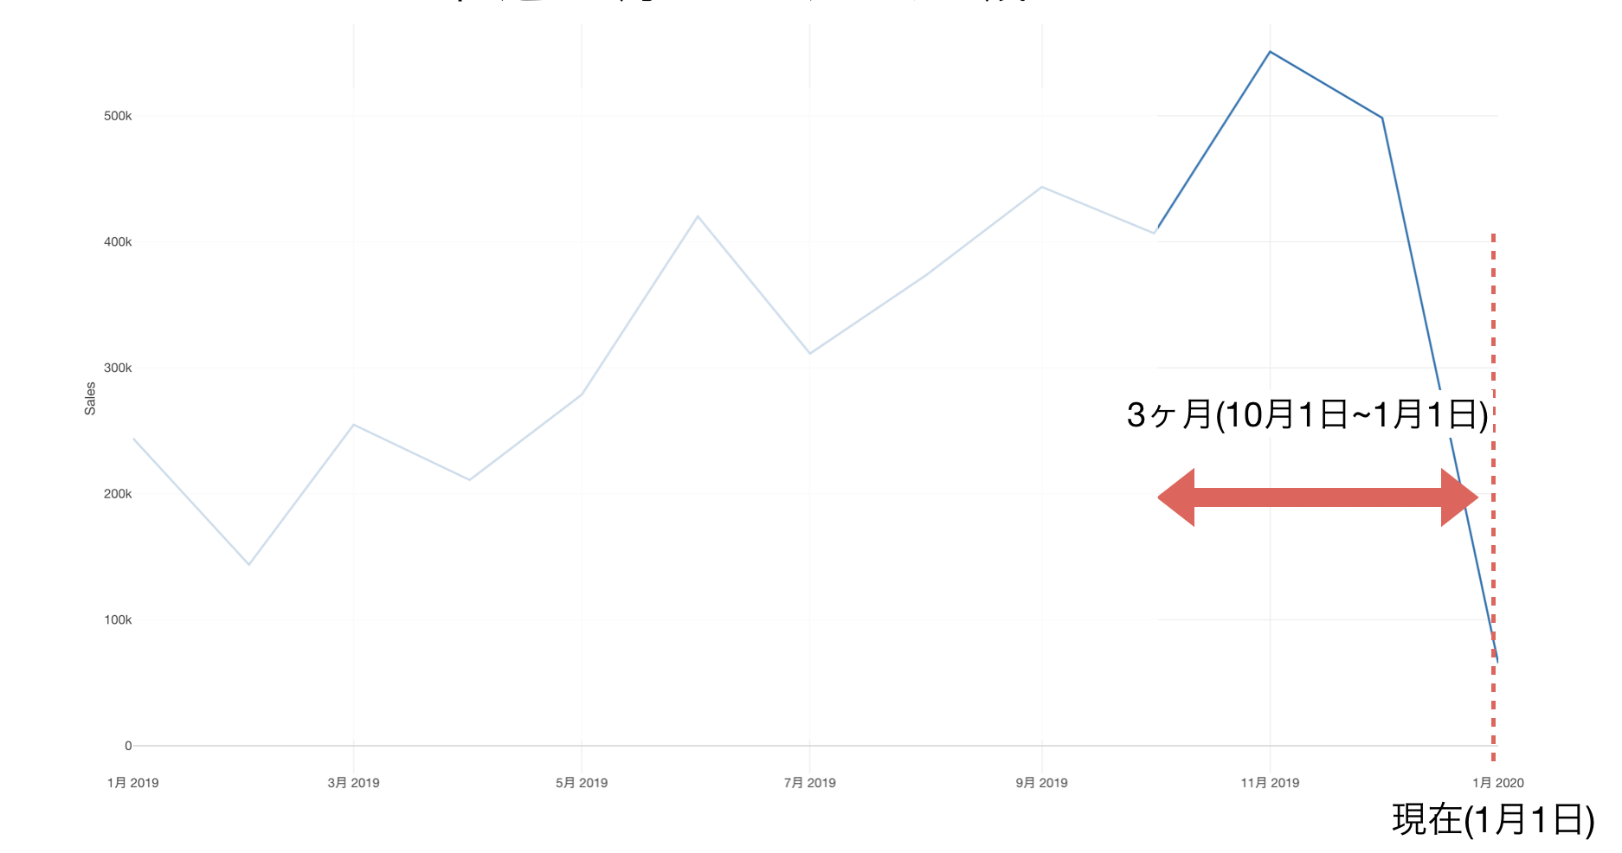Click the September 2019 peak data point
This screenshot has width=1622, height=853.
pos(1041,187)
